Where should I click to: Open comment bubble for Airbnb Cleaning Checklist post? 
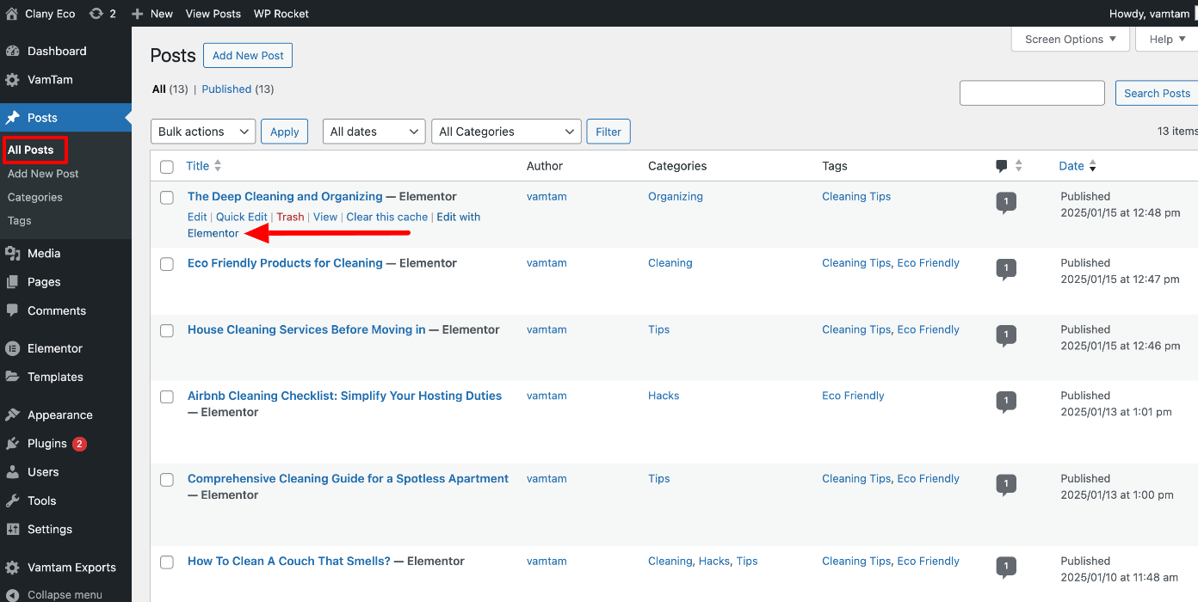coord(1006,402)
